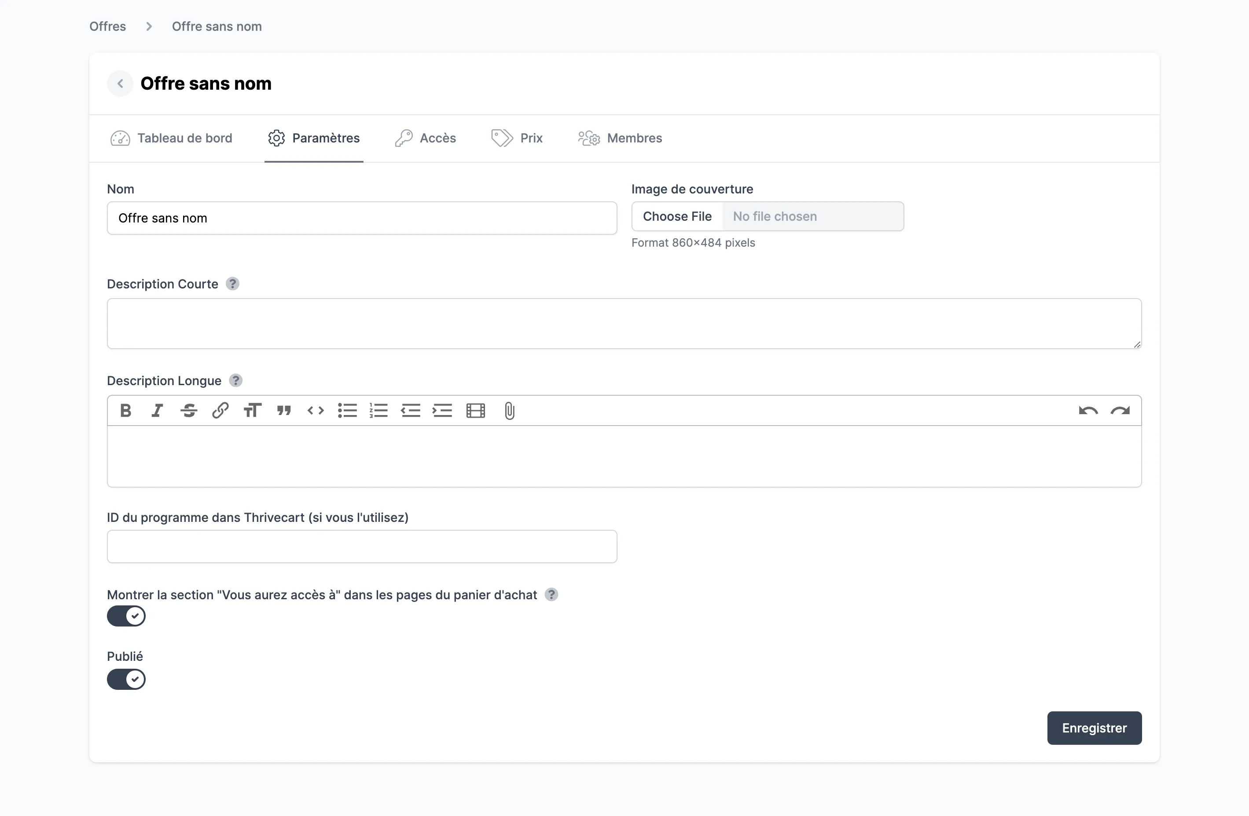Click the Description Courte resize handle
The height and width of the screenshot is (816, 1249).
point(1137,344)
